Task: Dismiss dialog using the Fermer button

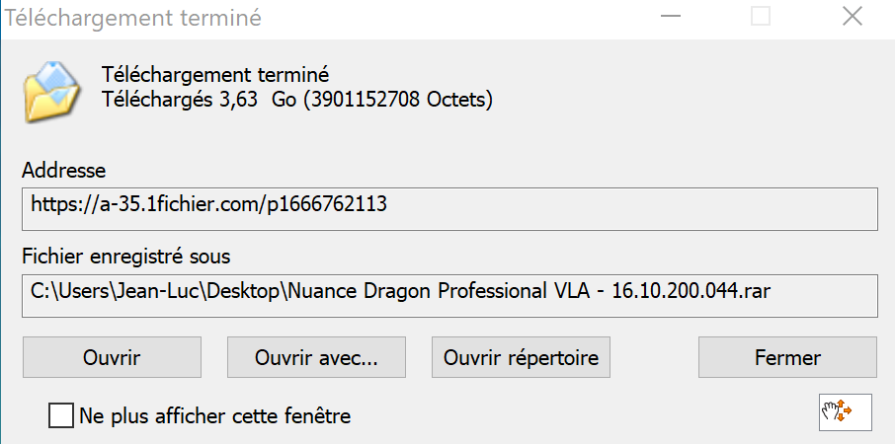Action: pos(787,357)
